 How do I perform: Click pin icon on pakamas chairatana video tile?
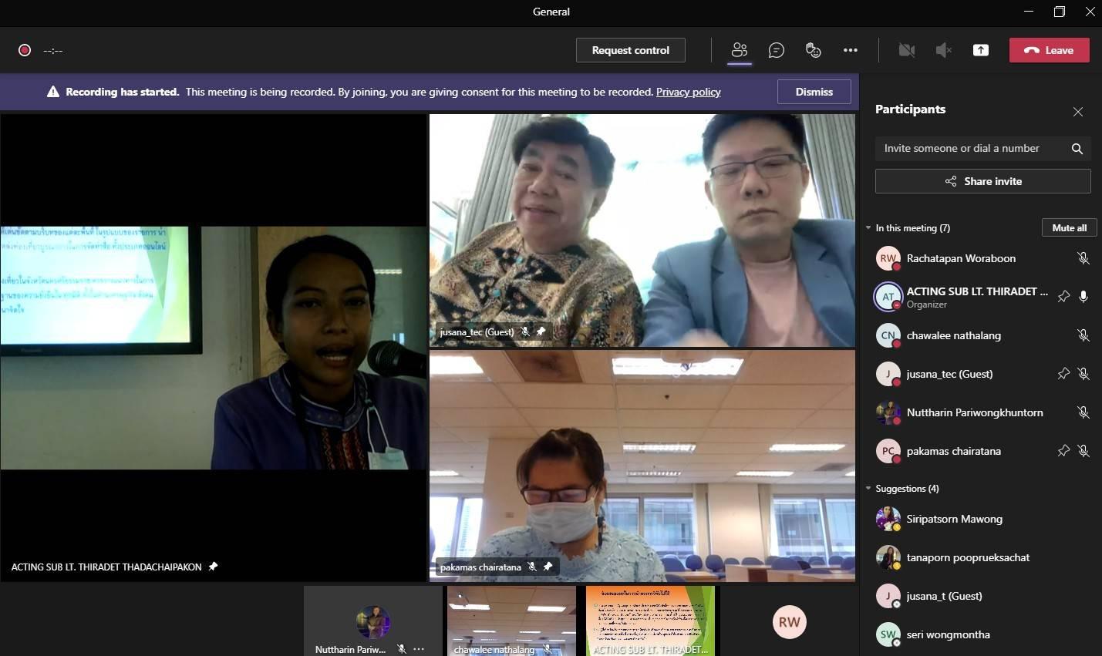548,567
